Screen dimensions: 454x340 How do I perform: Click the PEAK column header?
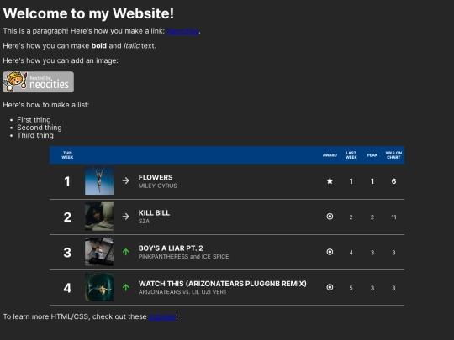[372, 155]
